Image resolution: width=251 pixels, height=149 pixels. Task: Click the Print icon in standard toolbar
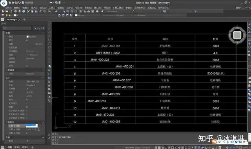click(x=15, y=11)
